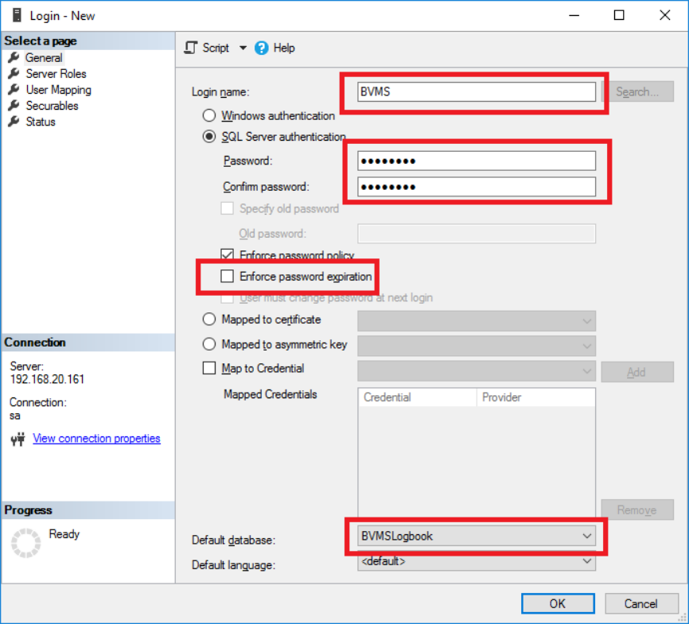This screenshot has width=689, height=624.
Task: Open View connection properties link
Action: [x=97, y=438]
